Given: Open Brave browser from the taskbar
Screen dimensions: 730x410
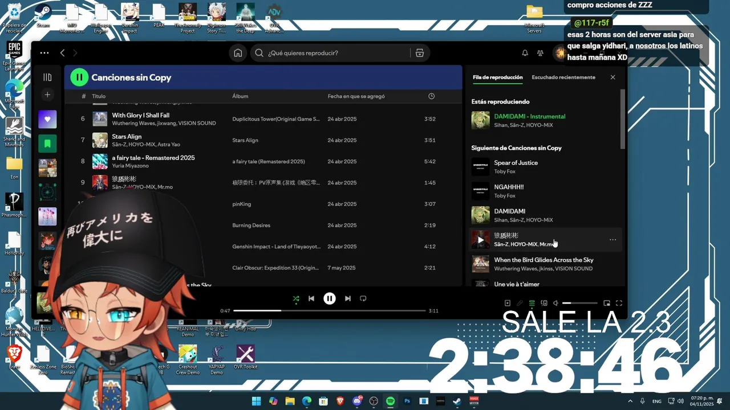Looking at the screenshot, I should 340,401.
